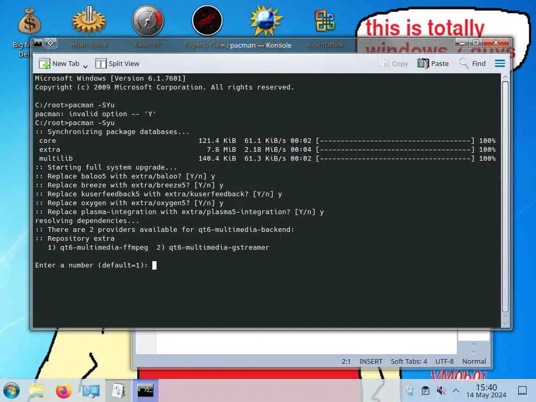Click the 'qt6-multimedia-ffmpeg' option text
The width and height of the screenshot is (536, 402).
(x=104, y=247)
